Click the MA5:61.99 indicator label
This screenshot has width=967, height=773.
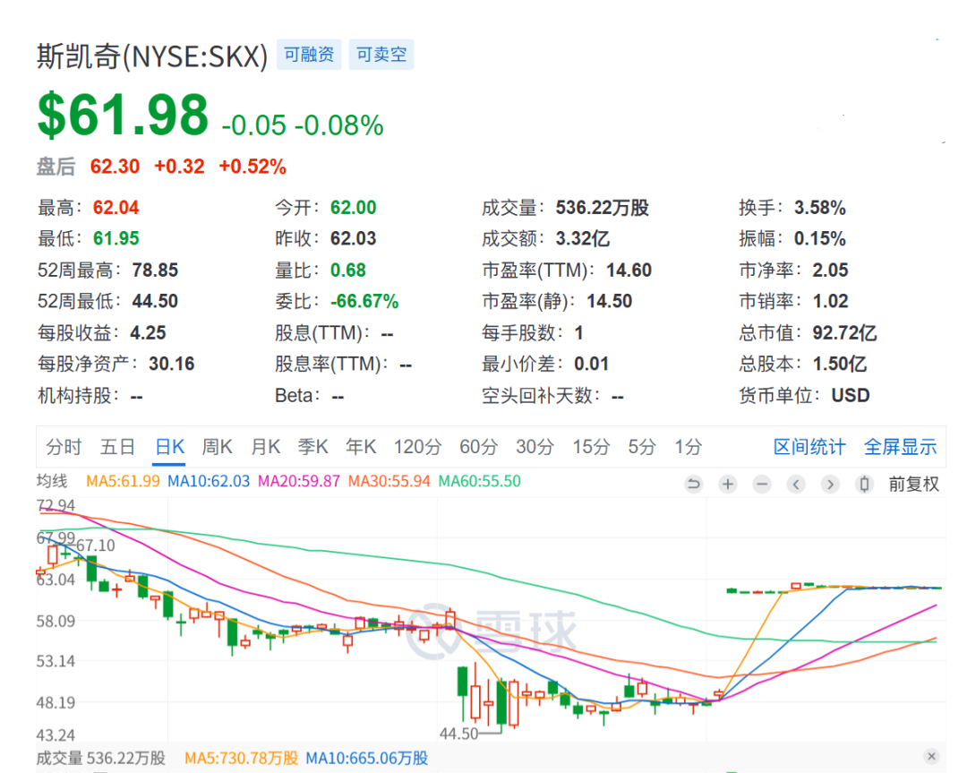coord(123,481)
